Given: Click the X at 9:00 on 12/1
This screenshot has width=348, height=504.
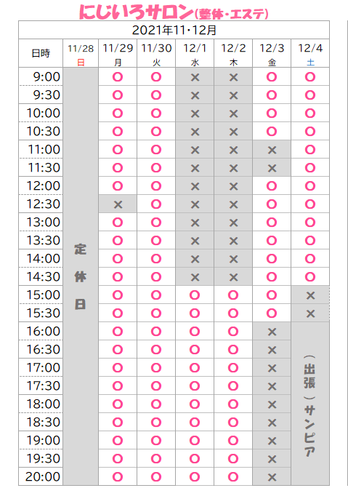Looking at the screenshot, I should [x=195, y=77].
